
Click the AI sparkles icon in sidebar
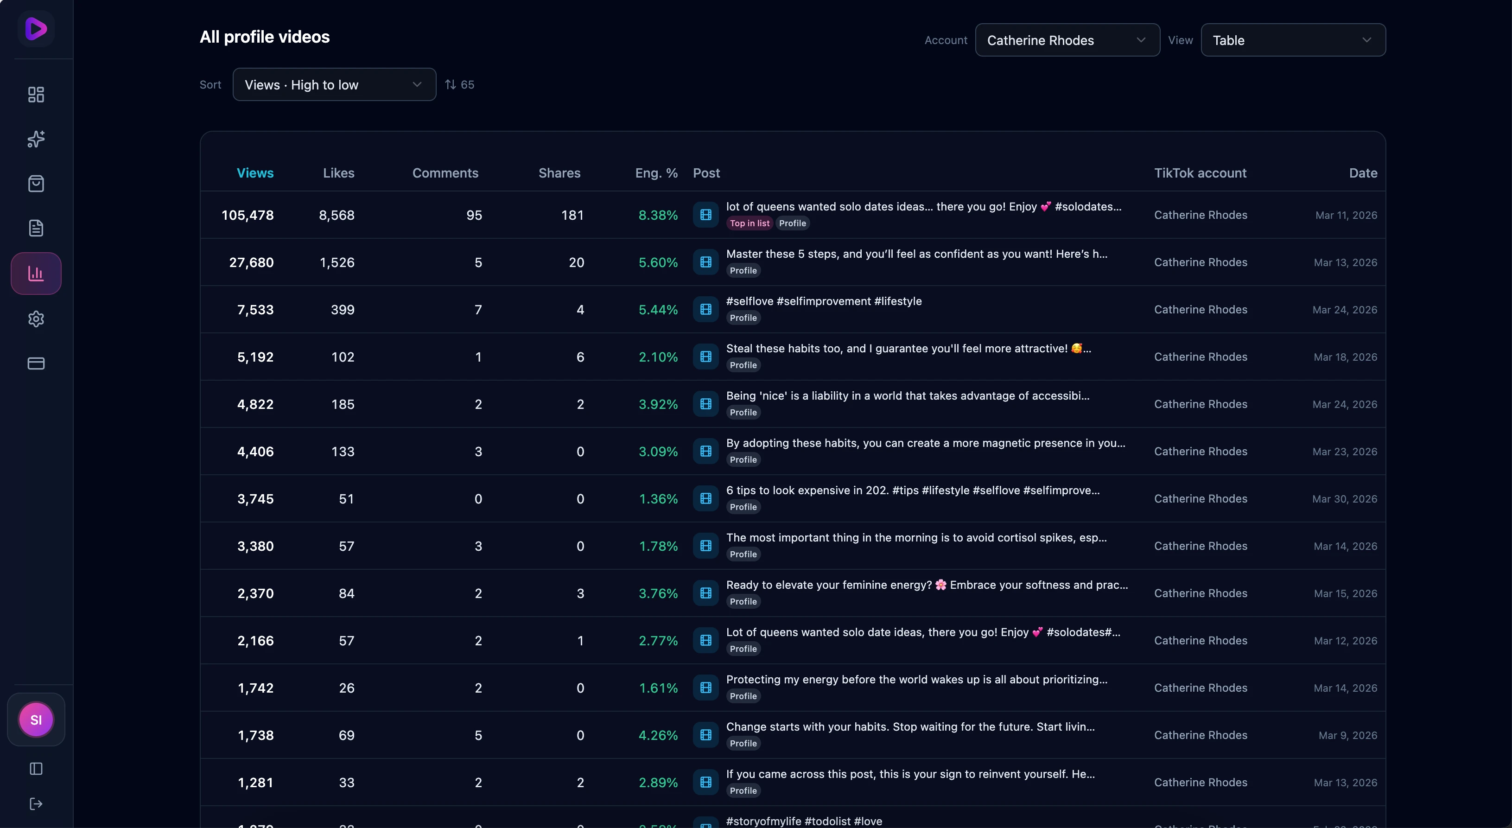click(36, 139)
